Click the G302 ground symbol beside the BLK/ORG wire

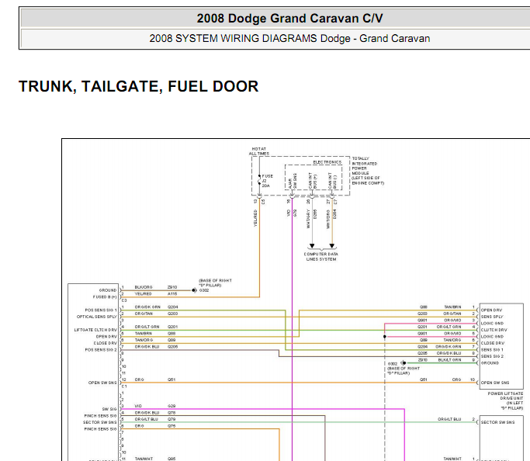coord(194,290)
